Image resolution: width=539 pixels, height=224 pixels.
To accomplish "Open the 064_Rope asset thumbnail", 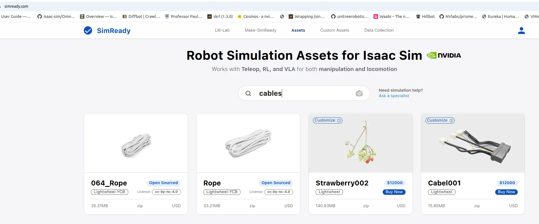I will pyautogui.click(x=136, y=143).
